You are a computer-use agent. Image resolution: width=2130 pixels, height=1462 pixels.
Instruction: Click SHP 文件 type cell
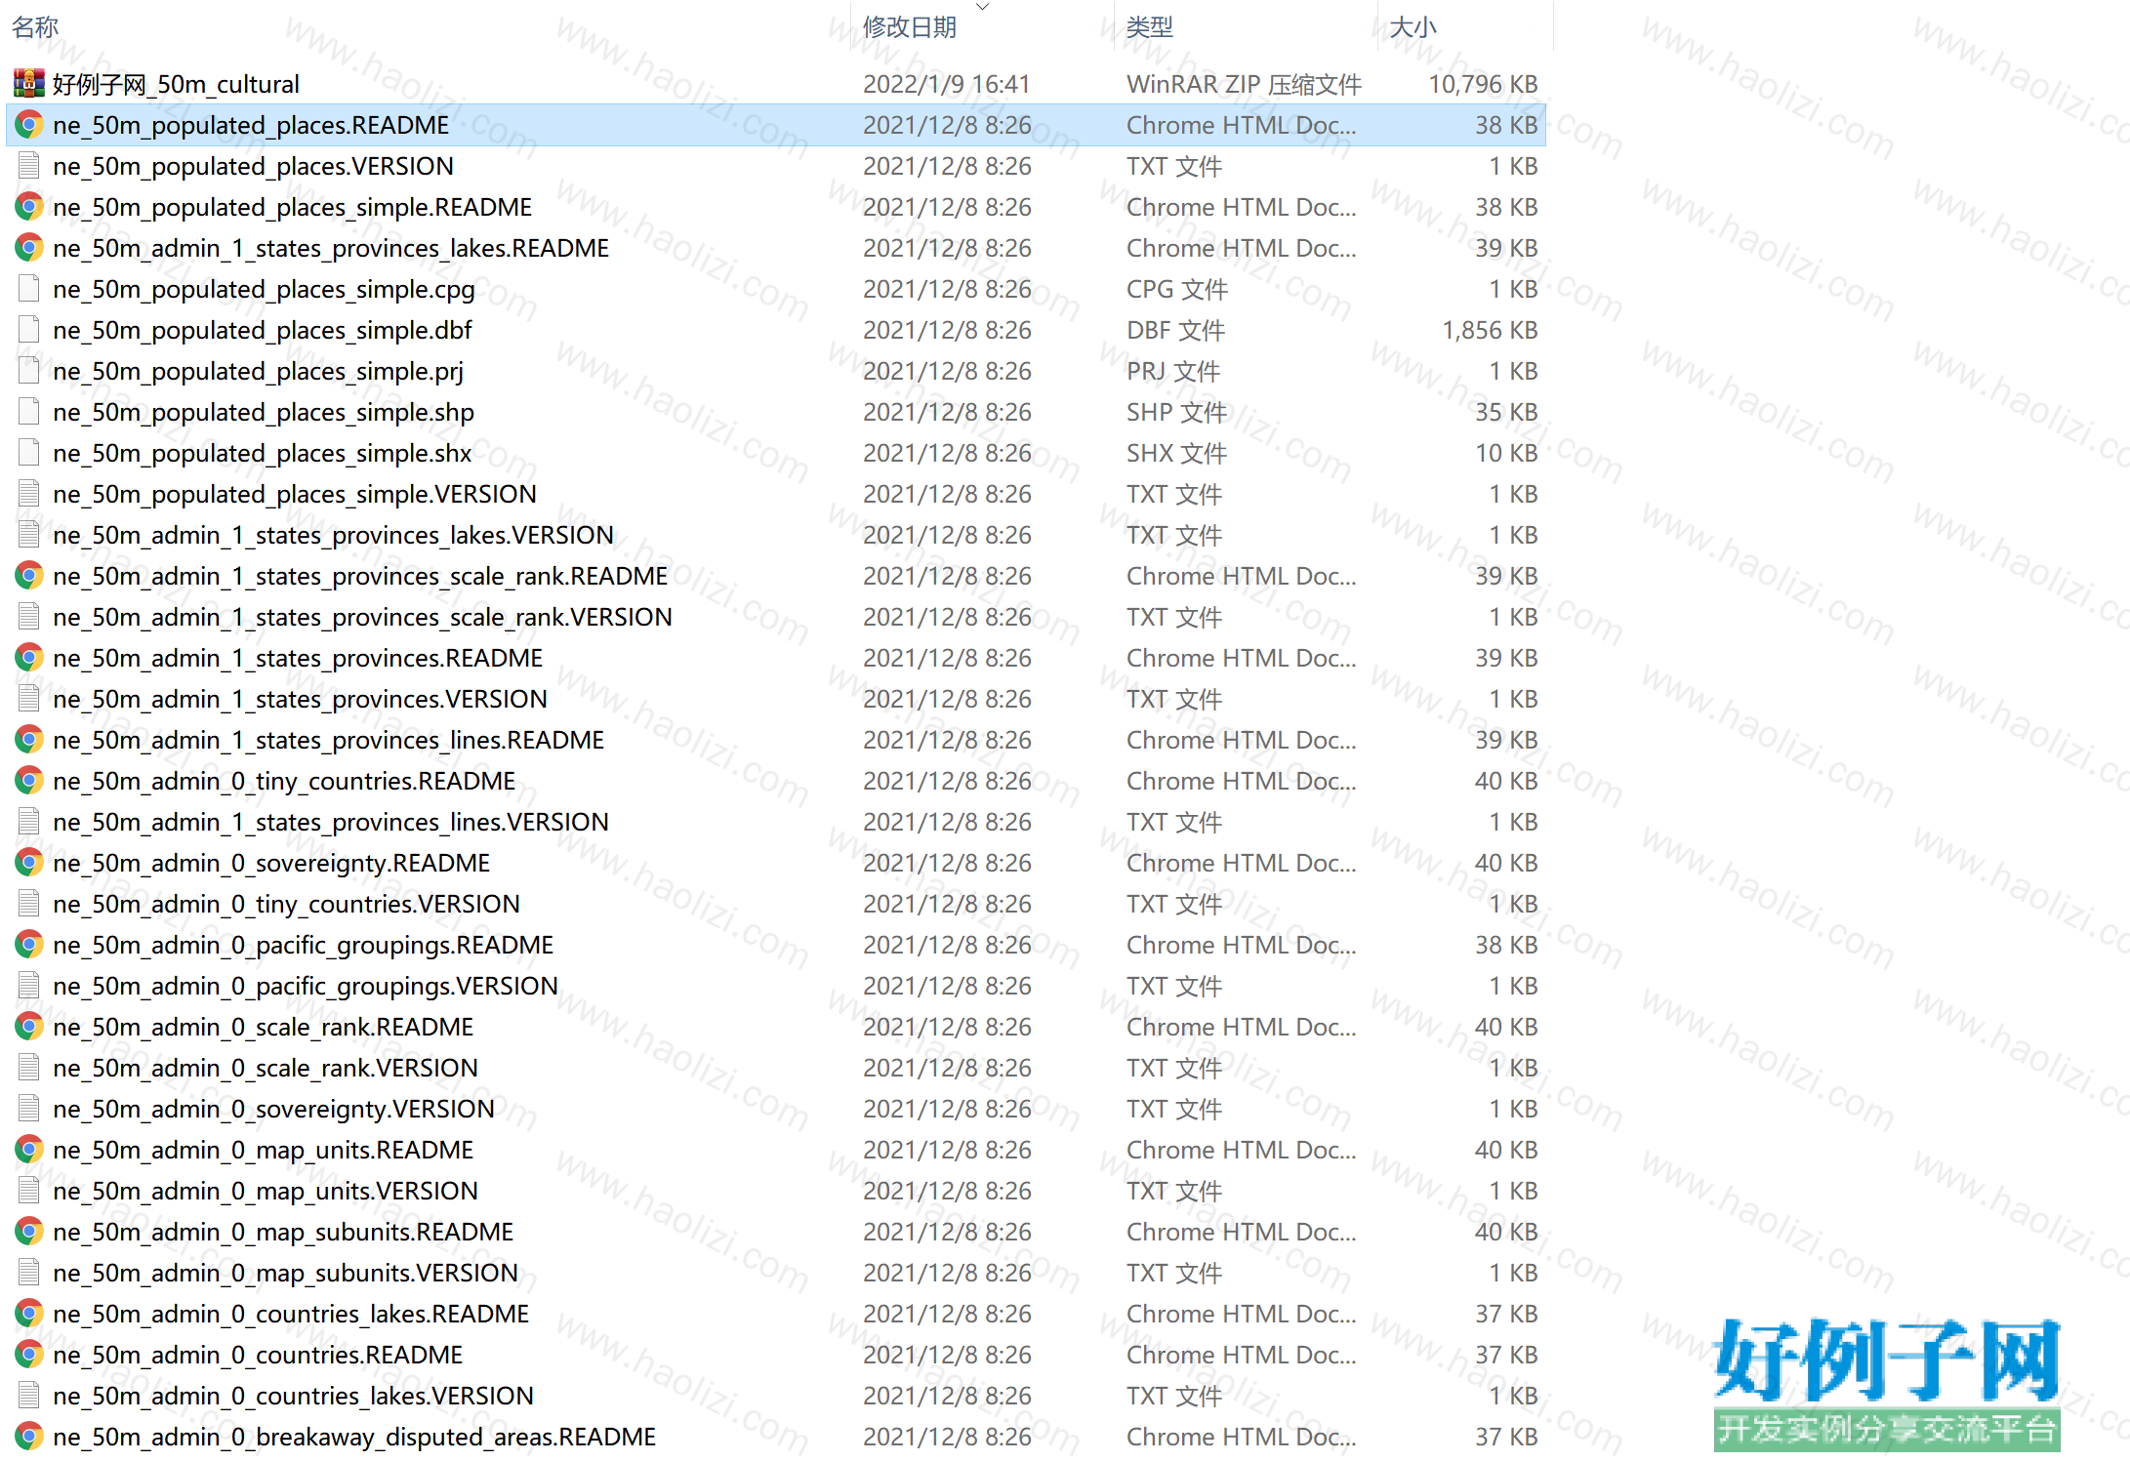(x=1177, y=412)
